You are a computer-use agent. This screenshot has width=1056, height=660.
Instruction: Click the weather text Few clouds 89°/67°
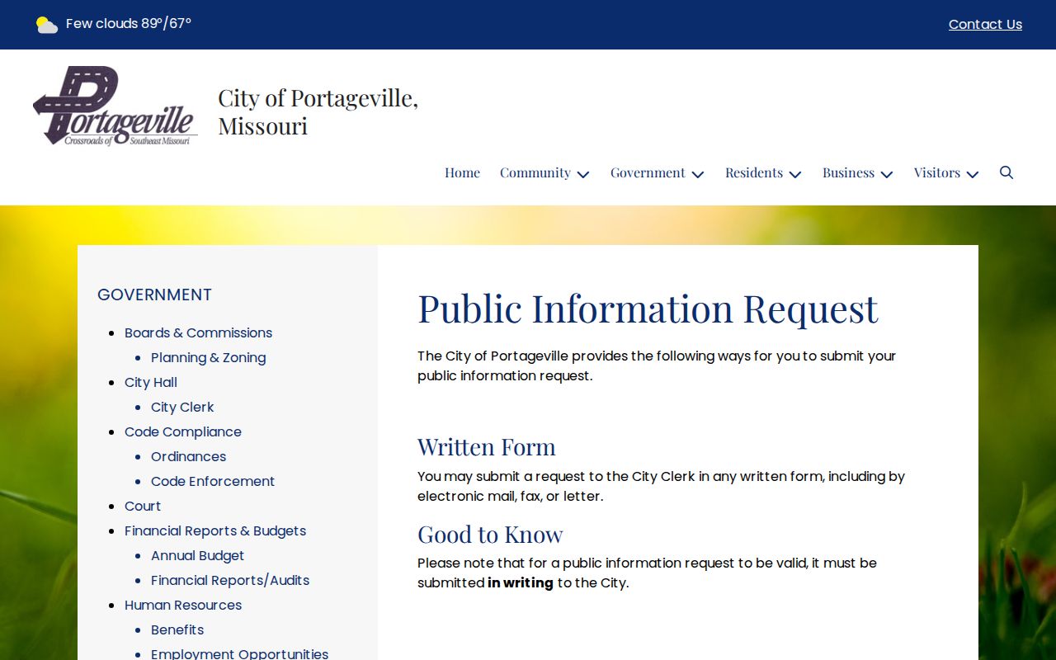(x=129, y=24)
